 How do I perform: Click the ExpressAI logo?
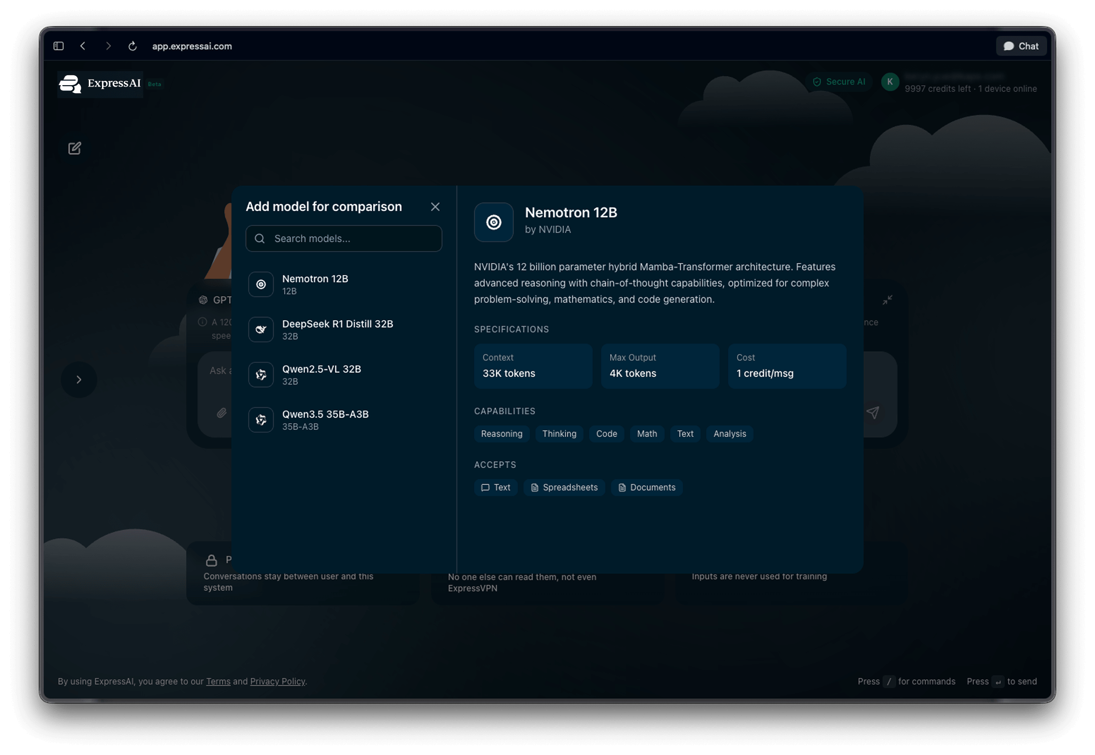(100, 84)
